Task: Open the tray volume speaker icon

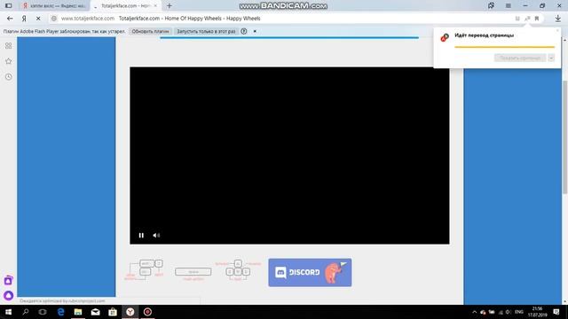Action: tap(509, 312)
